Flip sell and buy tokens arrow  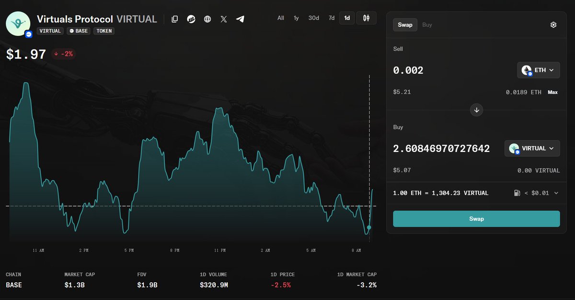(476, 110)
